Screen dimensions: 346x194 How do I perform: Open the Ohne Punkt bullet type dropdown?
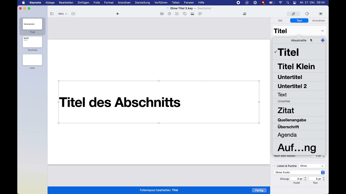tap(299, 172)
